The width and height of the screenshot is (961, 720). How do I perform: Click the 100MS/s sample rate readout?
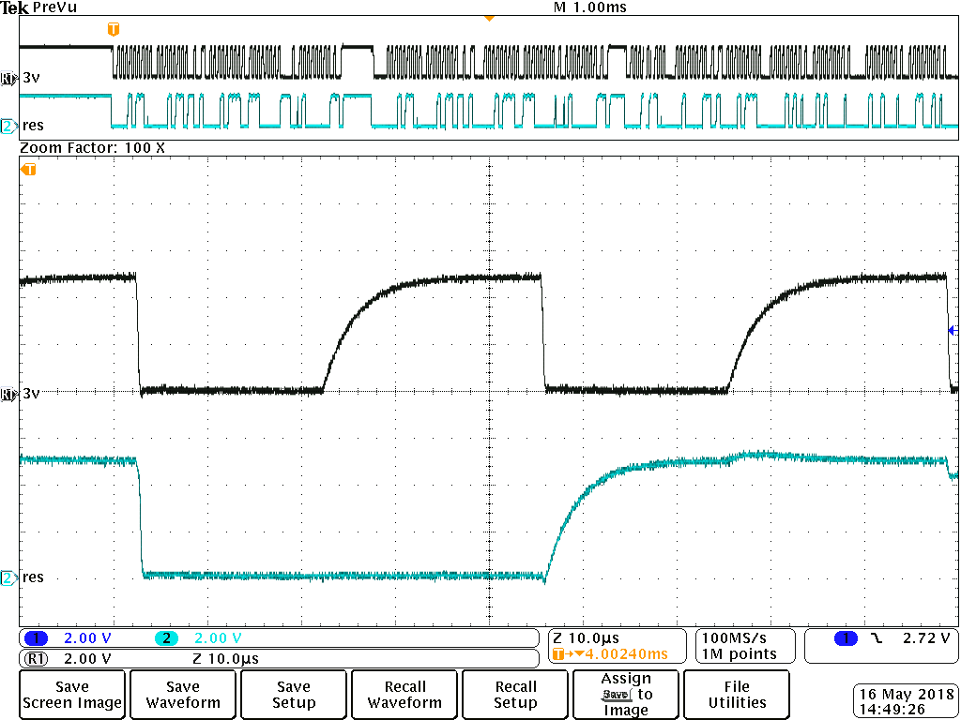(734, 638)
